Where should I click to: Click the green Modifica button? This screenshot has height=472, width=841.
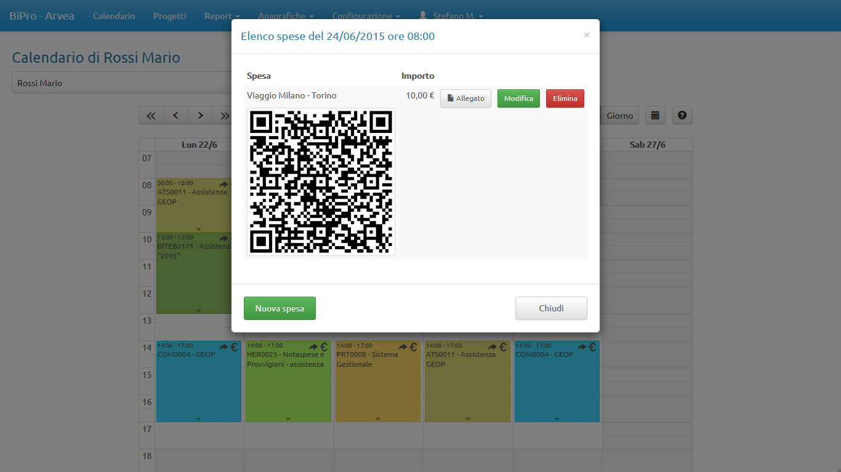pos(518,98)
